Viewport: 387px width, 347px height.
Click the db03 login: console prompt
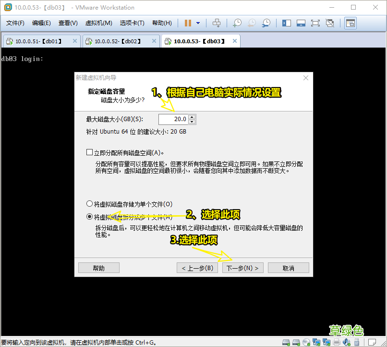click(x=22, y=59)
